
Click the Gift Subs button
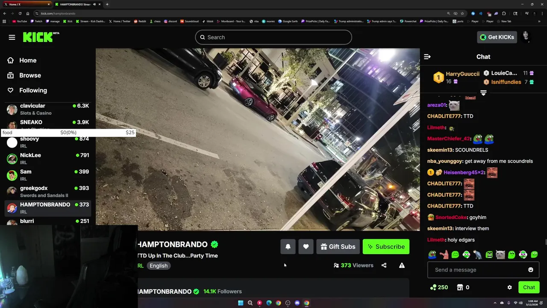tap(338, 247)
